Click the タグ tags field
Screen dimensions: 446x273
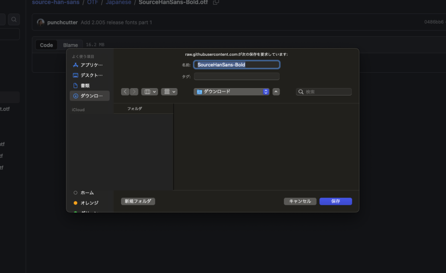[237, 76]
